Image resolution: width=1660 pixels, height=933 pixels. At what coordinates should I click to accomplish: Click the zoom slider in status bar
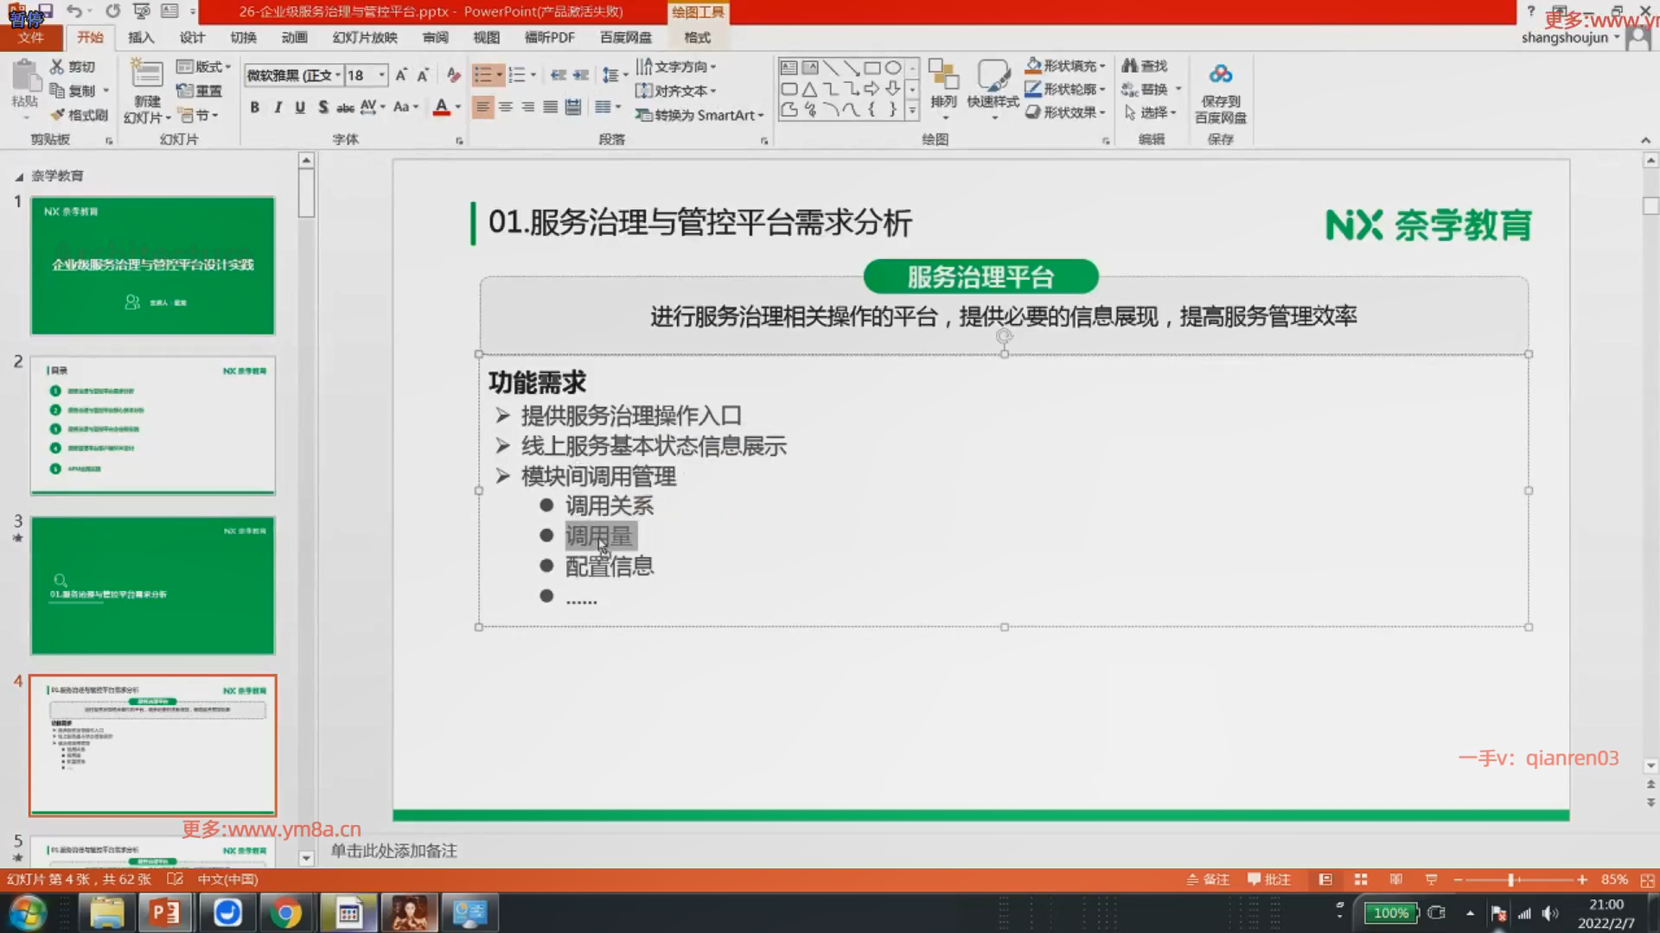pos(1511,879)
